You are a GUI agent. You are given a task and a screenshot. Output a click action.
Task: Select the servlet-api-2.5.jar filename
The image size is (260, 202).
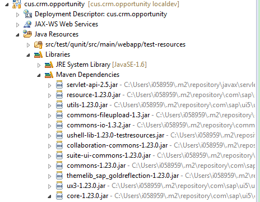[92, 85]
